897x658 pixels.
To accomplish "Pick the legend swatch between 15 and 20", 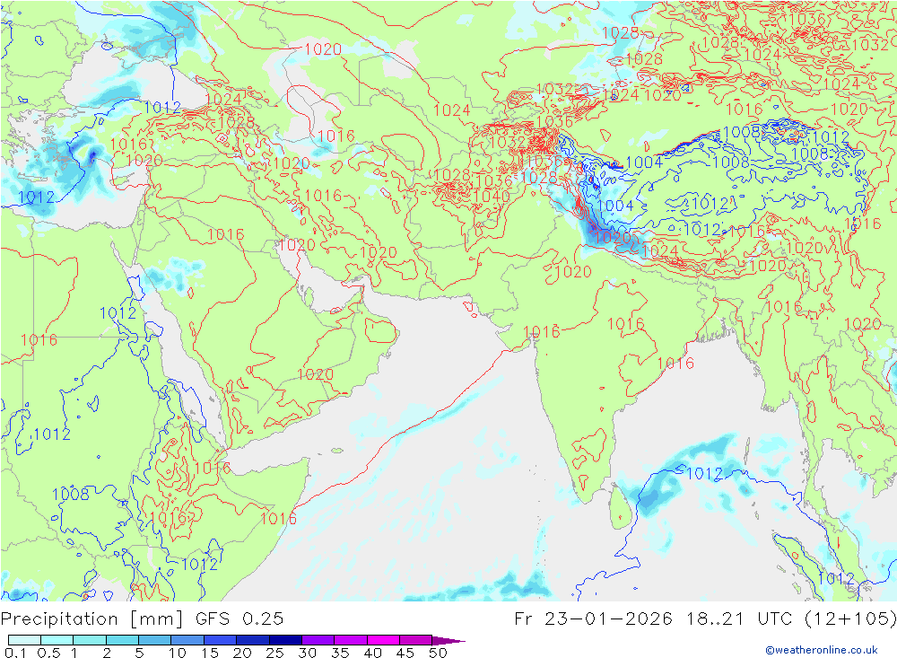I will click(221, 640).
